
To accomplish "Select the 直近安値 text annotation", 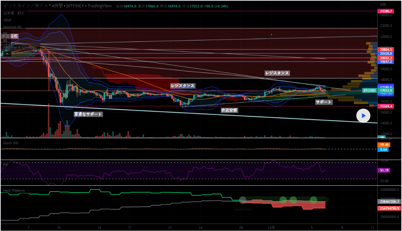I will point(229,110).
